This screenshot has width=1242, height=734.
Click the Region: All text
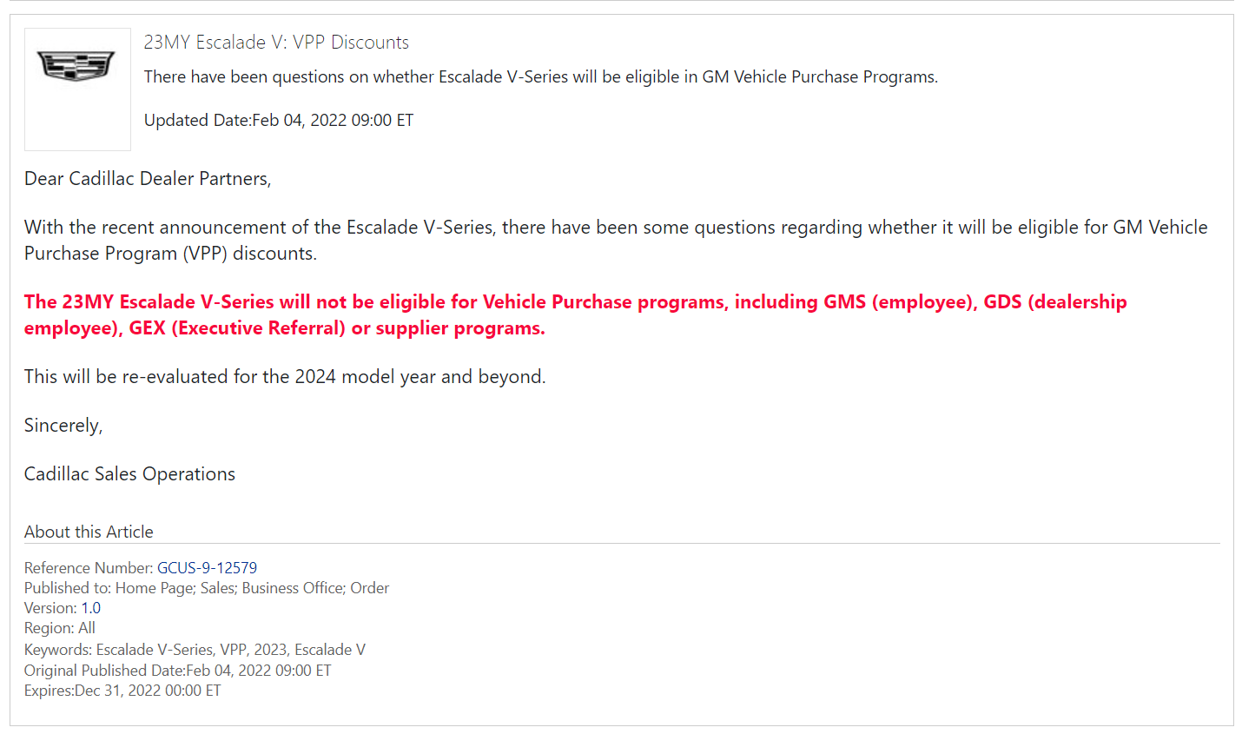click(60, 628)
